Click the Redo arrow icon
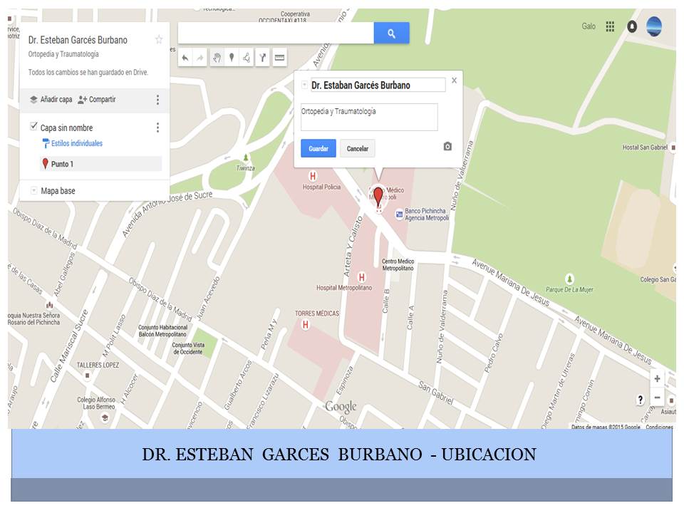The width and height of the screenshot is (684, 513). point(199,58)
